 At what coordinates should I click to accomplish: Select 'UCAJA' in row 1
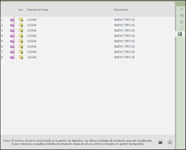click(x=32, y=20)
